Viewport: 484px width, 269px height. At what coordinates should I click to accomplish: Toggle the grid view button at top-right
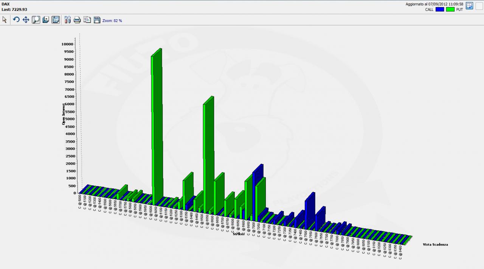point(469,6)
